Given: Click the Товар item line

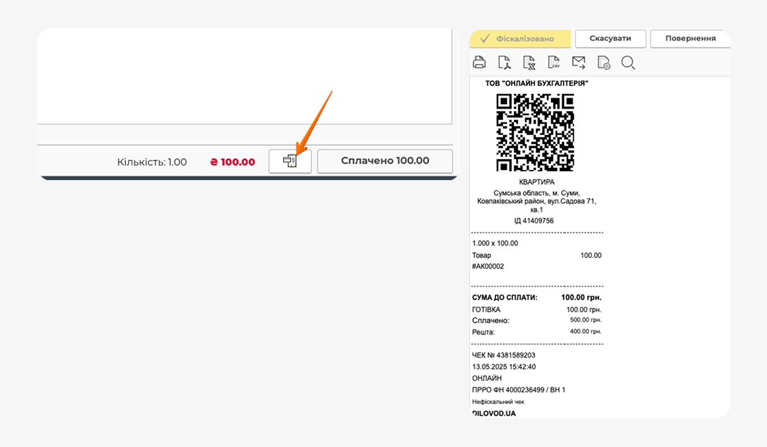Looking at the screenshot, I should [x=537, y=255].
